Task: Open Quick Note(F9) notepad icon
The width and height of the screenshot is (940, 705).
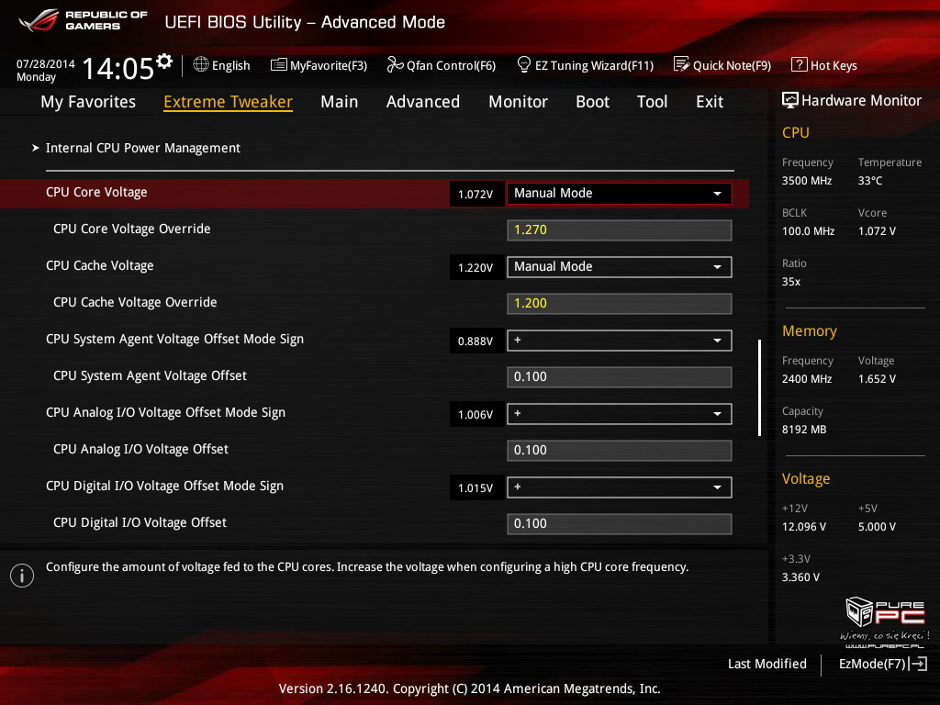Action: click(681, 65)
